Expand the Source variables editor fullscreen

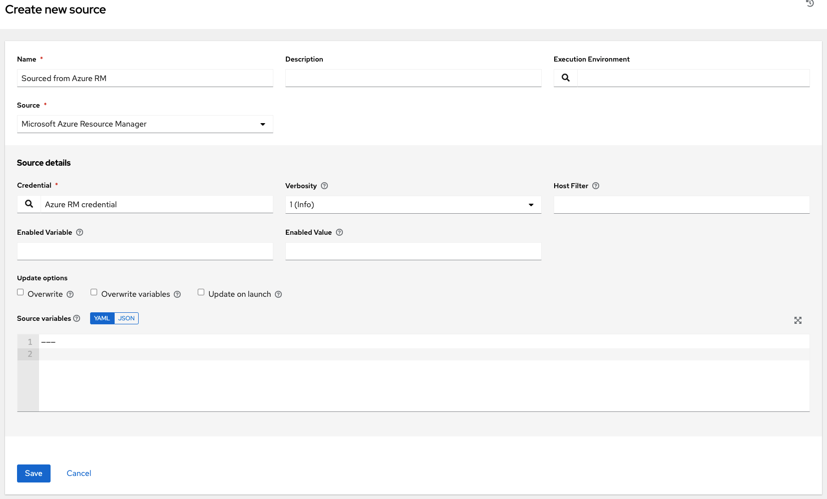point(798,320)
